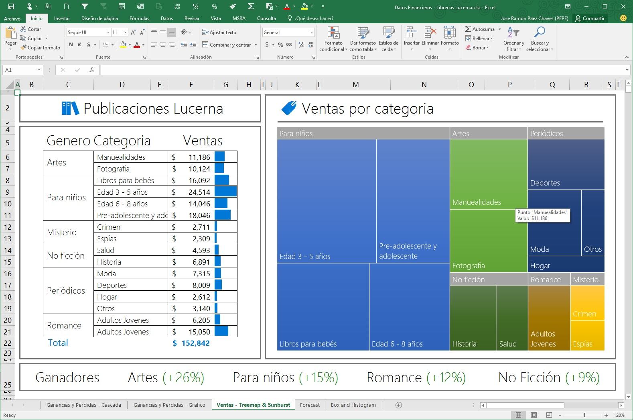Toggle italic formatting K button
The height and width of the screenshot is (420, 633).
pyautogui.click(x=79, y=45)
